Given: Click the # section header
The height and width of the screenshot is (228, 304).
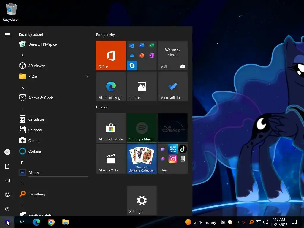Looking at the screenshot, I should pos(23,56).
